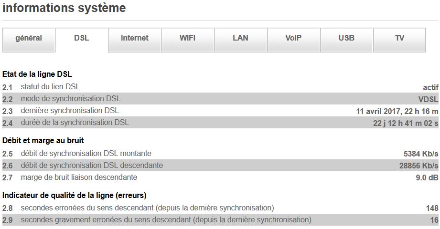This screenshot has height=229, width=440.
Task: Switch to the Internet tab
Action: 135,38
